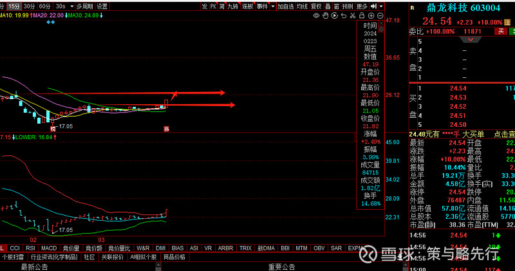Click the play replay icon in chart toolbar

pos(335,15)
